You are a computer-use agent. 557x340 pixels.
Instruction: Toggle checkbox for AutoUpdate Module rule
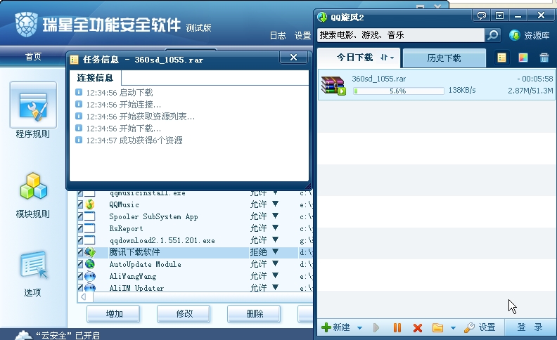80,264
